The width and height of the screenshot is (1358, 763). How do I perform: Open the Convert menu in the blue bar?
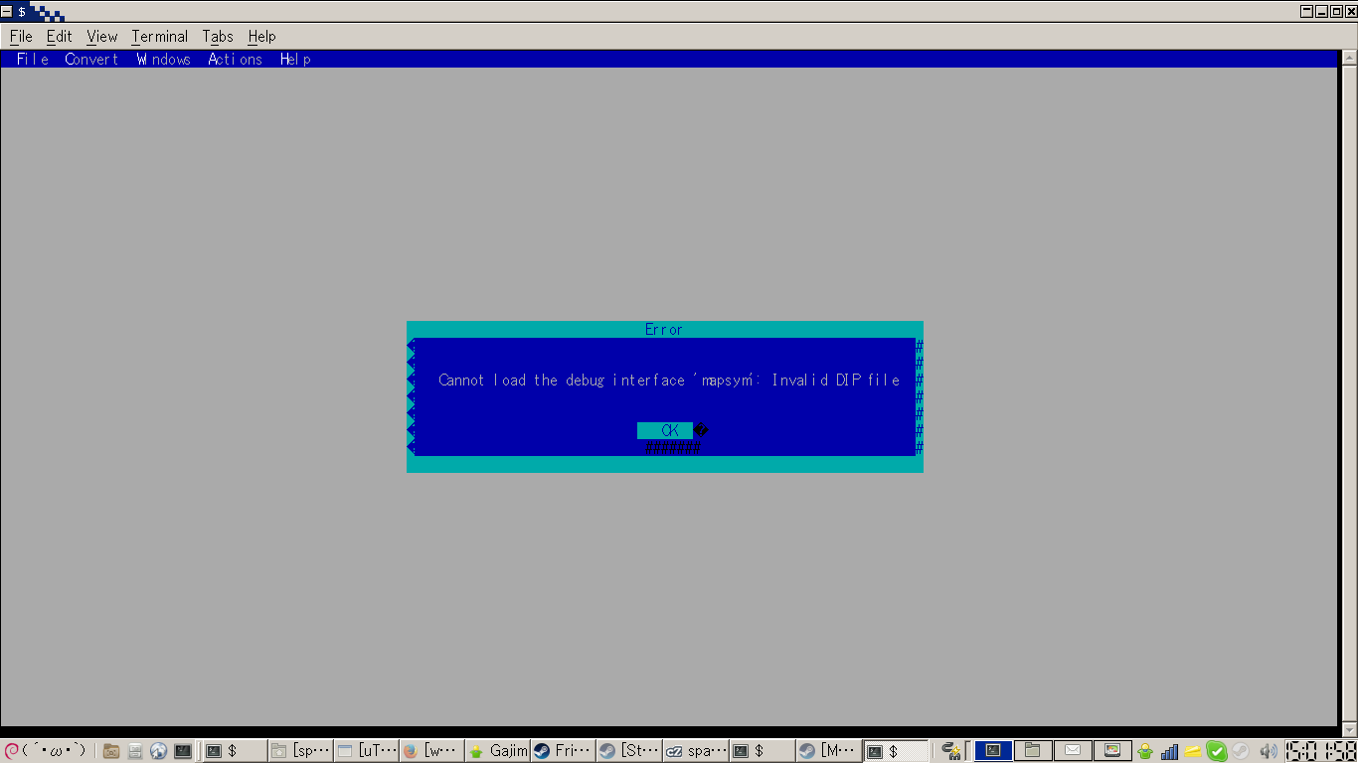(x=91, y=60)
